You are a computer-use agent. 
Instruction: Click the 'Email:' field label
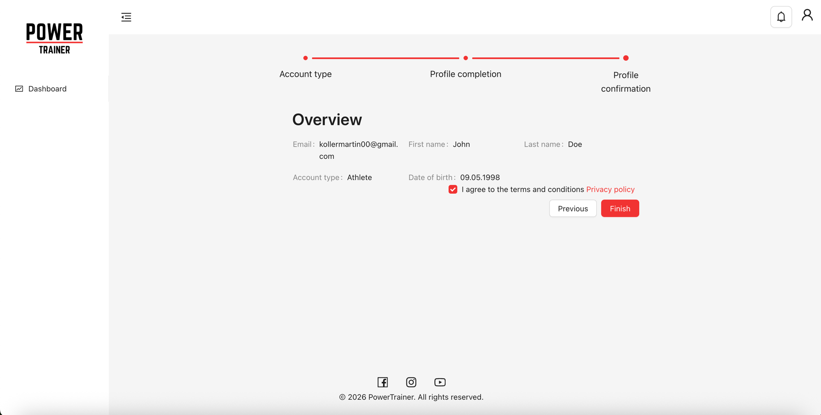pos(304,144)
